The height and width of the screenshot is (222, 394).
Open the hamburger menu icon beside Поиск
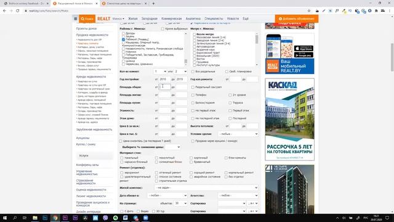[75, 18]
